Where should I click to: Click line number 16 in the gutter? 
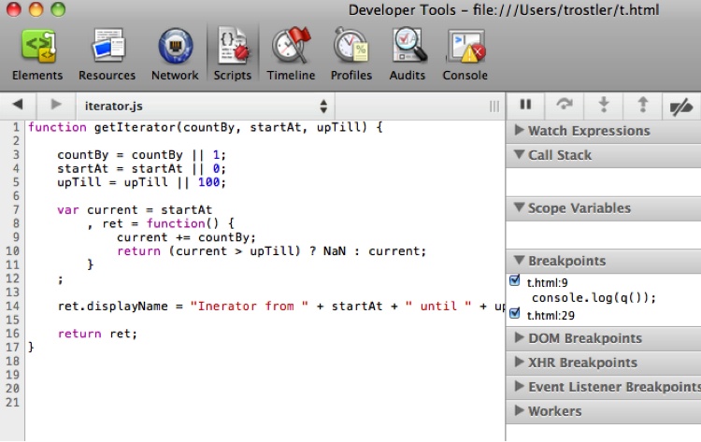point(12,334)
